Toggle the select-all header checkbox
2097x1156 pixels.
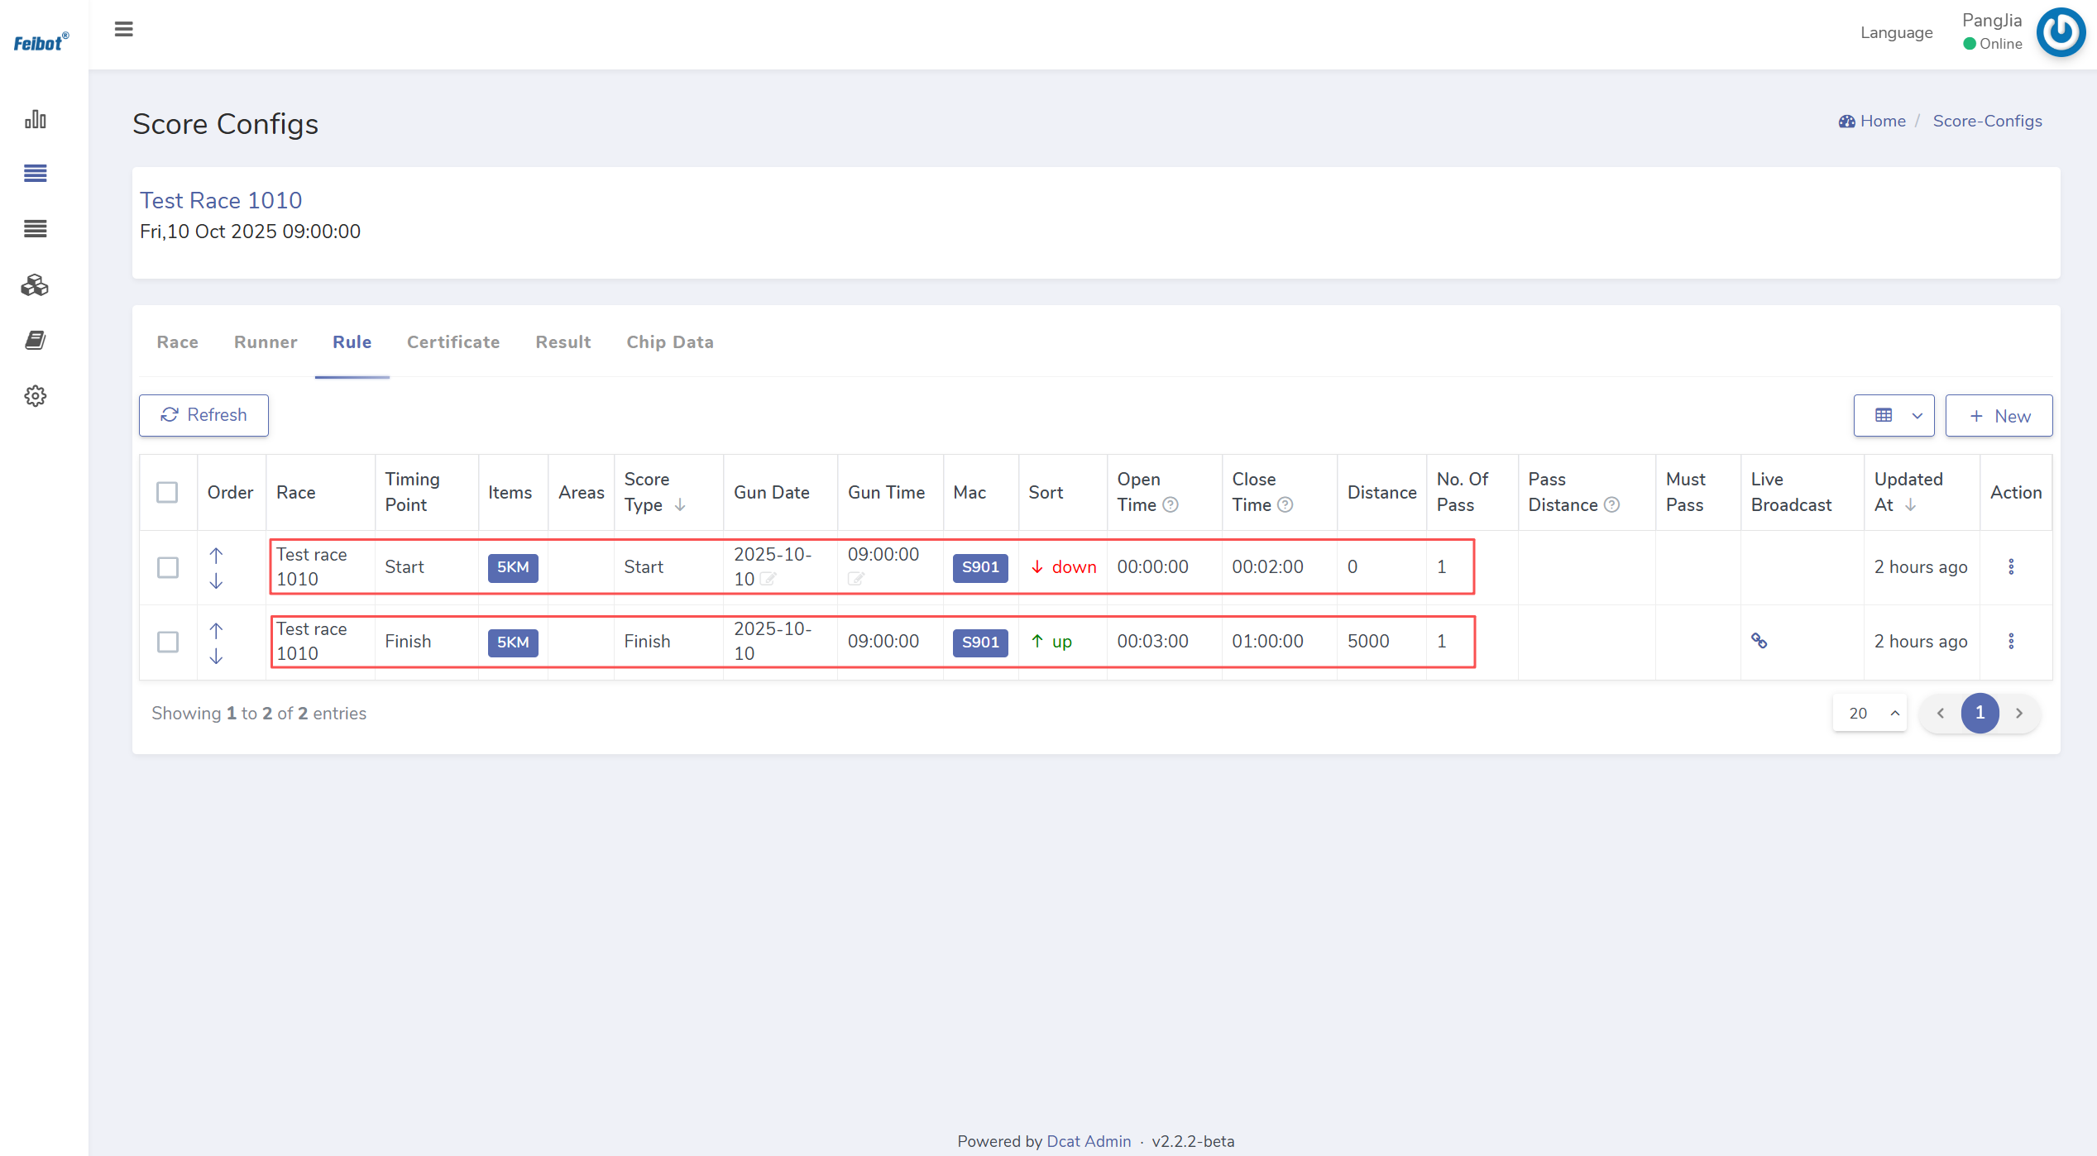(x=167, y=492)
